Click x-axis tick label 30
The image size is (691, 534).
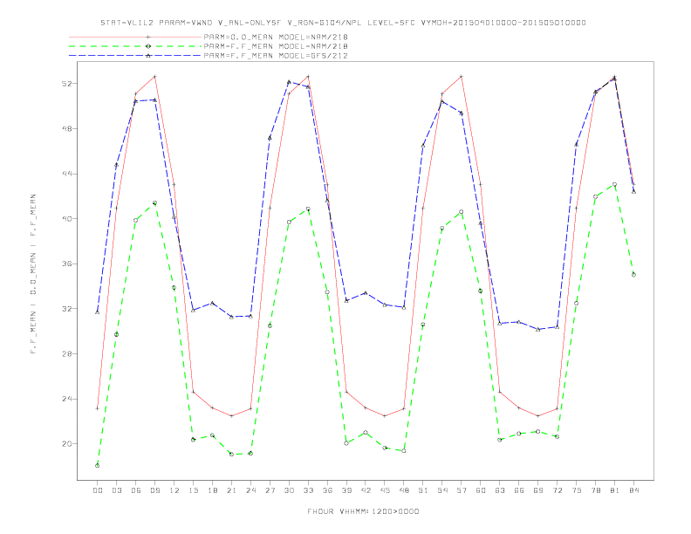pos(289,490)
